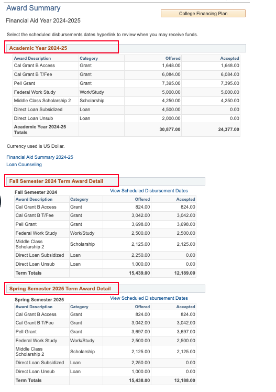Click the 4,500.00 offered subsidized loan amount

[171, 110]
